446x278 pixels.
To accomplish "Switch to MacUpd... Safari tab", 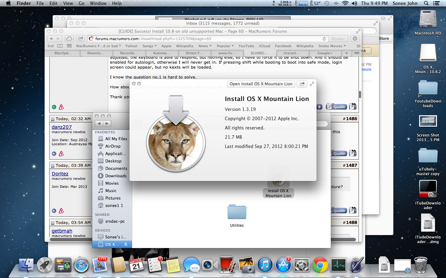I will tap(63, 53).
